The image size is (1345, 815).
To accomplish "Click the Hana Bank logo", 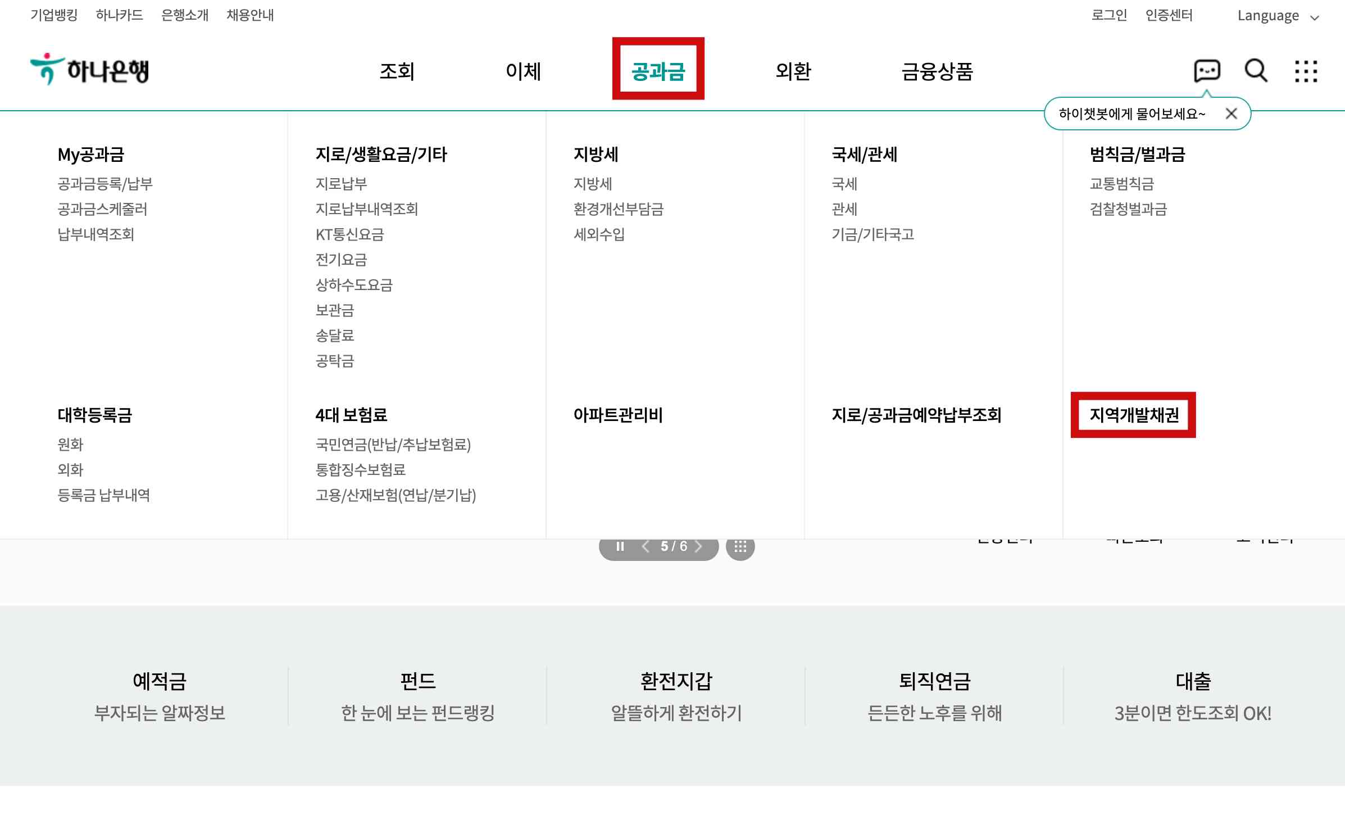I will [90, 69].
